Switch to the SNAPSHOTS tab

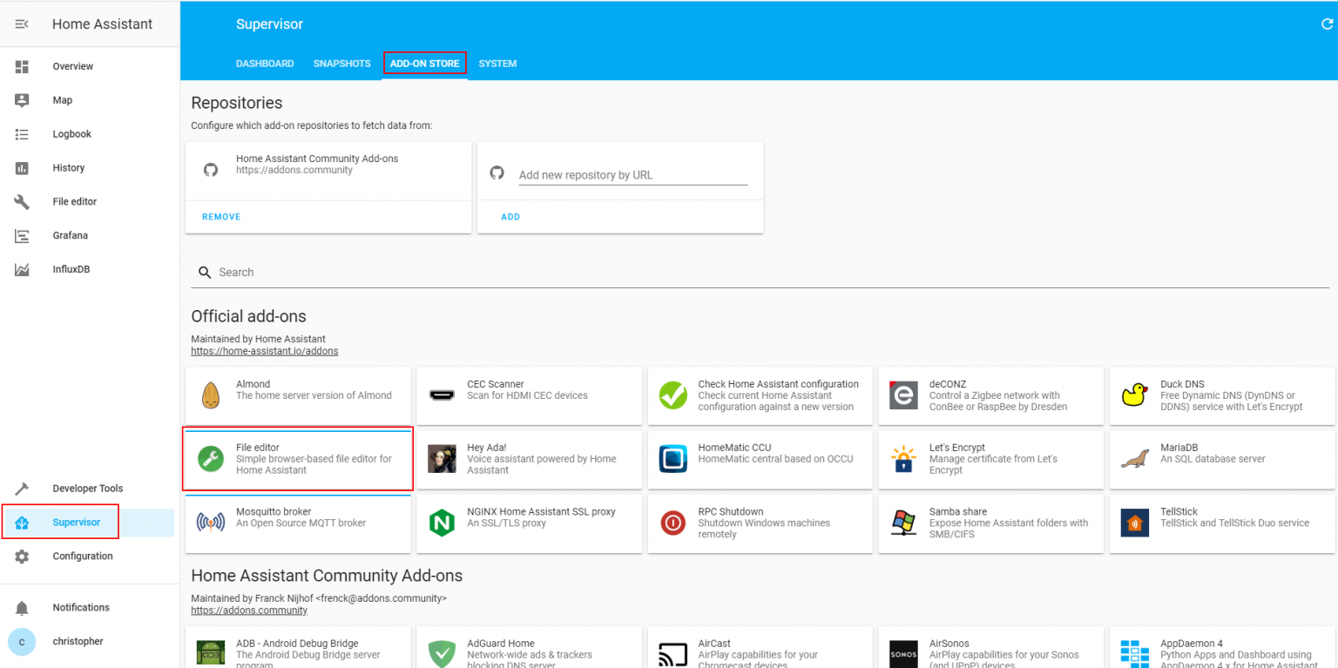(341, 63)
